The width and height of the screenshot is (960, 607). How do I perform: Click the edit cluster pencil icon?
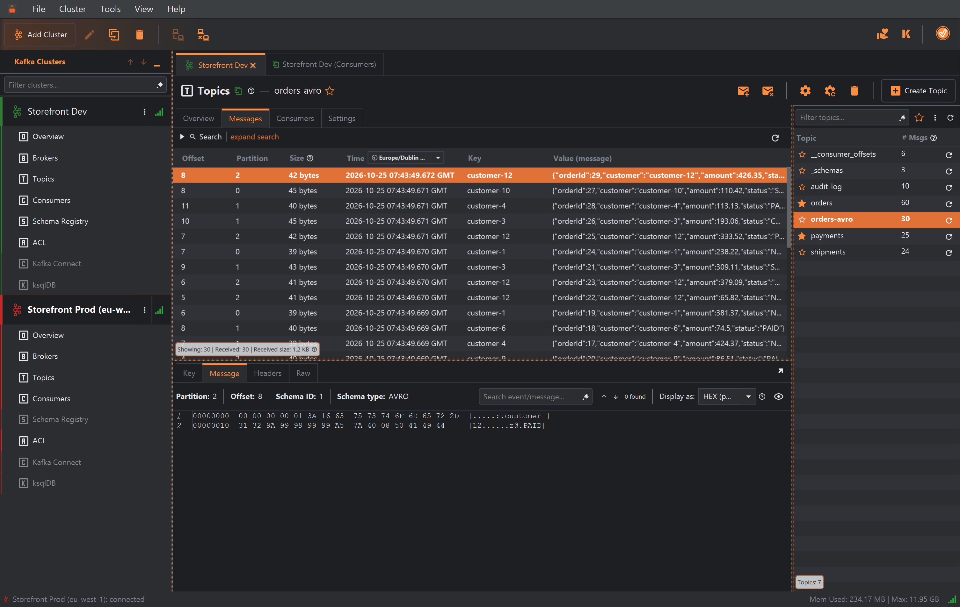(x=90, y=35)
